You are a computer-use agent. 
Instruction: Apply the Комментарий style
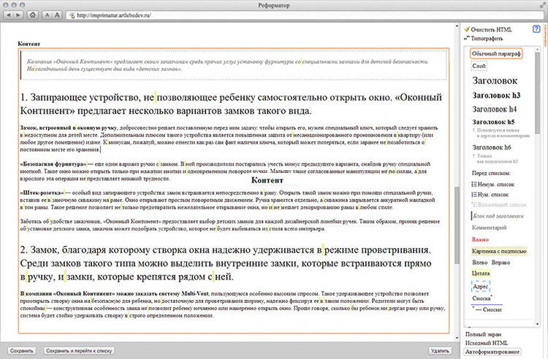[x=490, y=228]
